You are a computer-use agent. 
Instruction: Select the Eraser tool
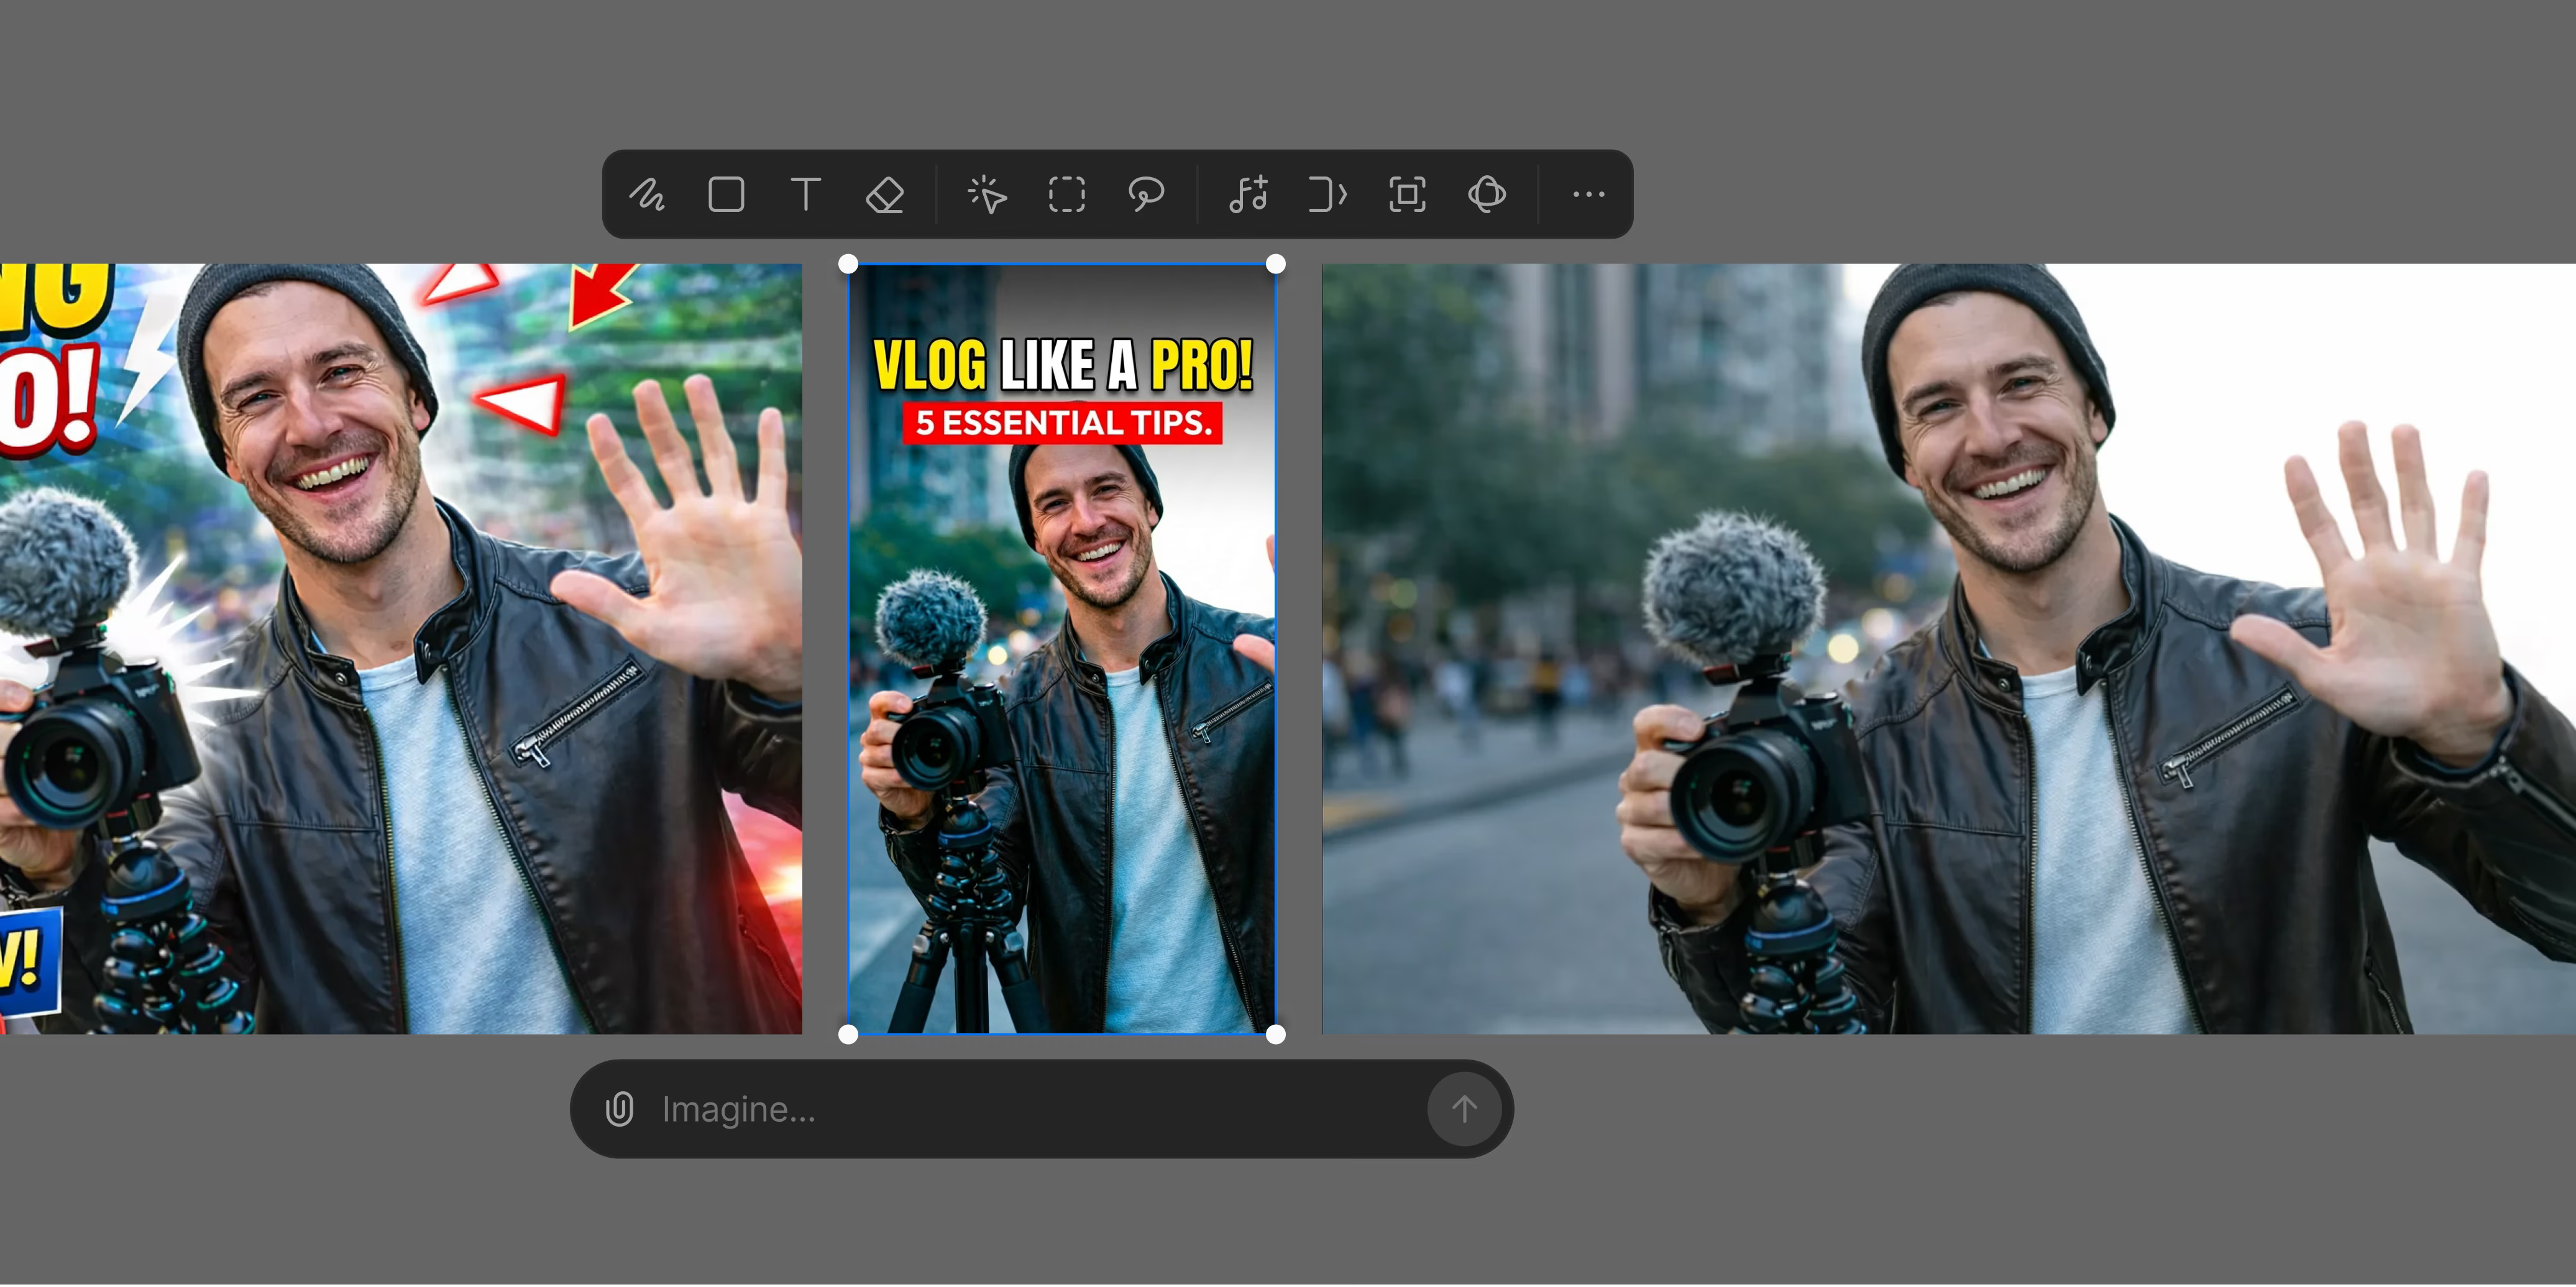click(885, 194)
